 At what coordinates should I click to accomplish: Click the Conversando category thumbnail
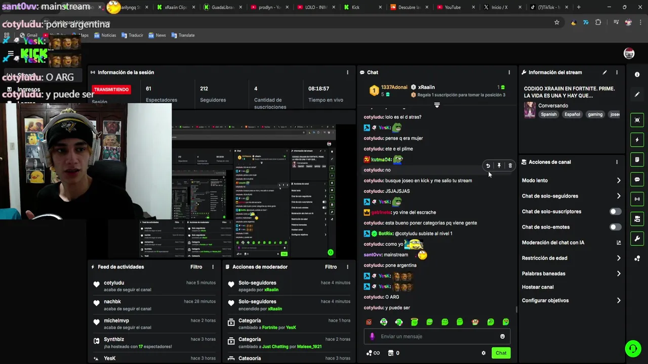pyautogui.click(x=530, y=110)
